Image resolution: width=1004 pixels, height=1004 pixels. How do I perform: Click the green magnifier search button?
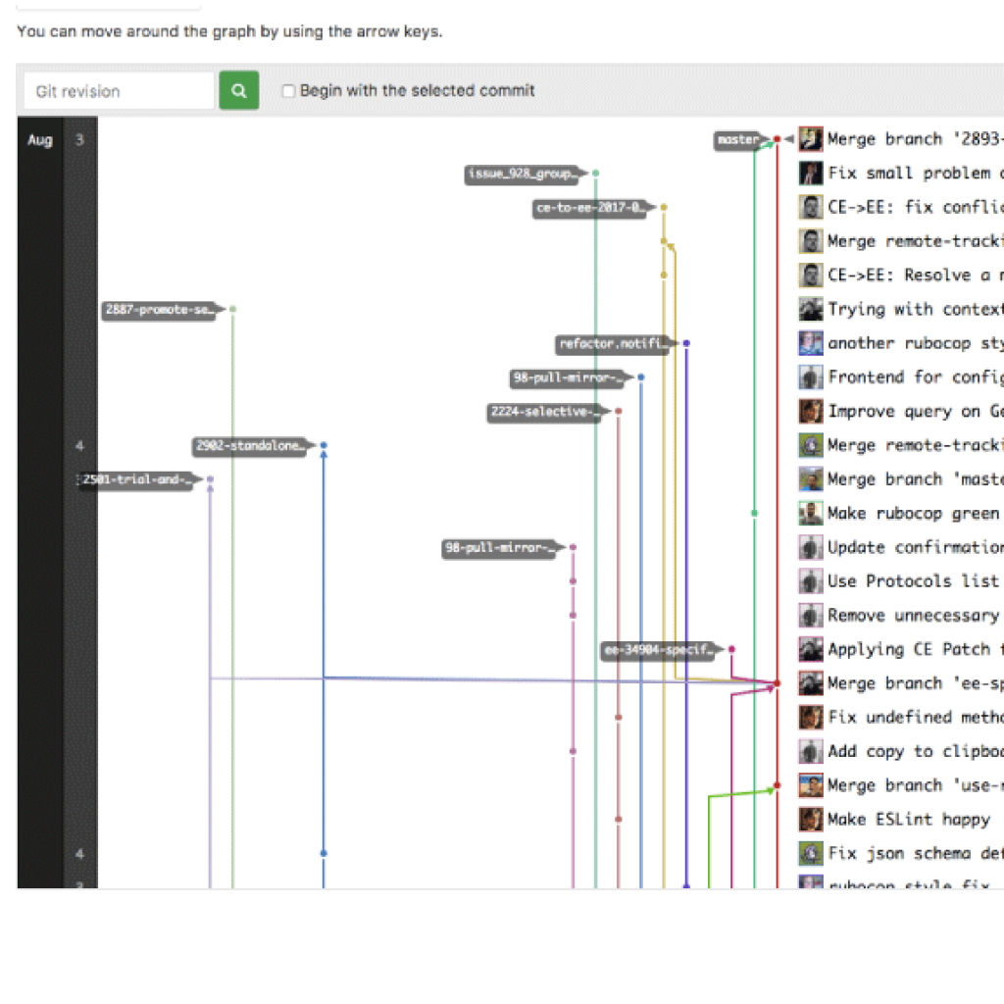click(238, 91)
